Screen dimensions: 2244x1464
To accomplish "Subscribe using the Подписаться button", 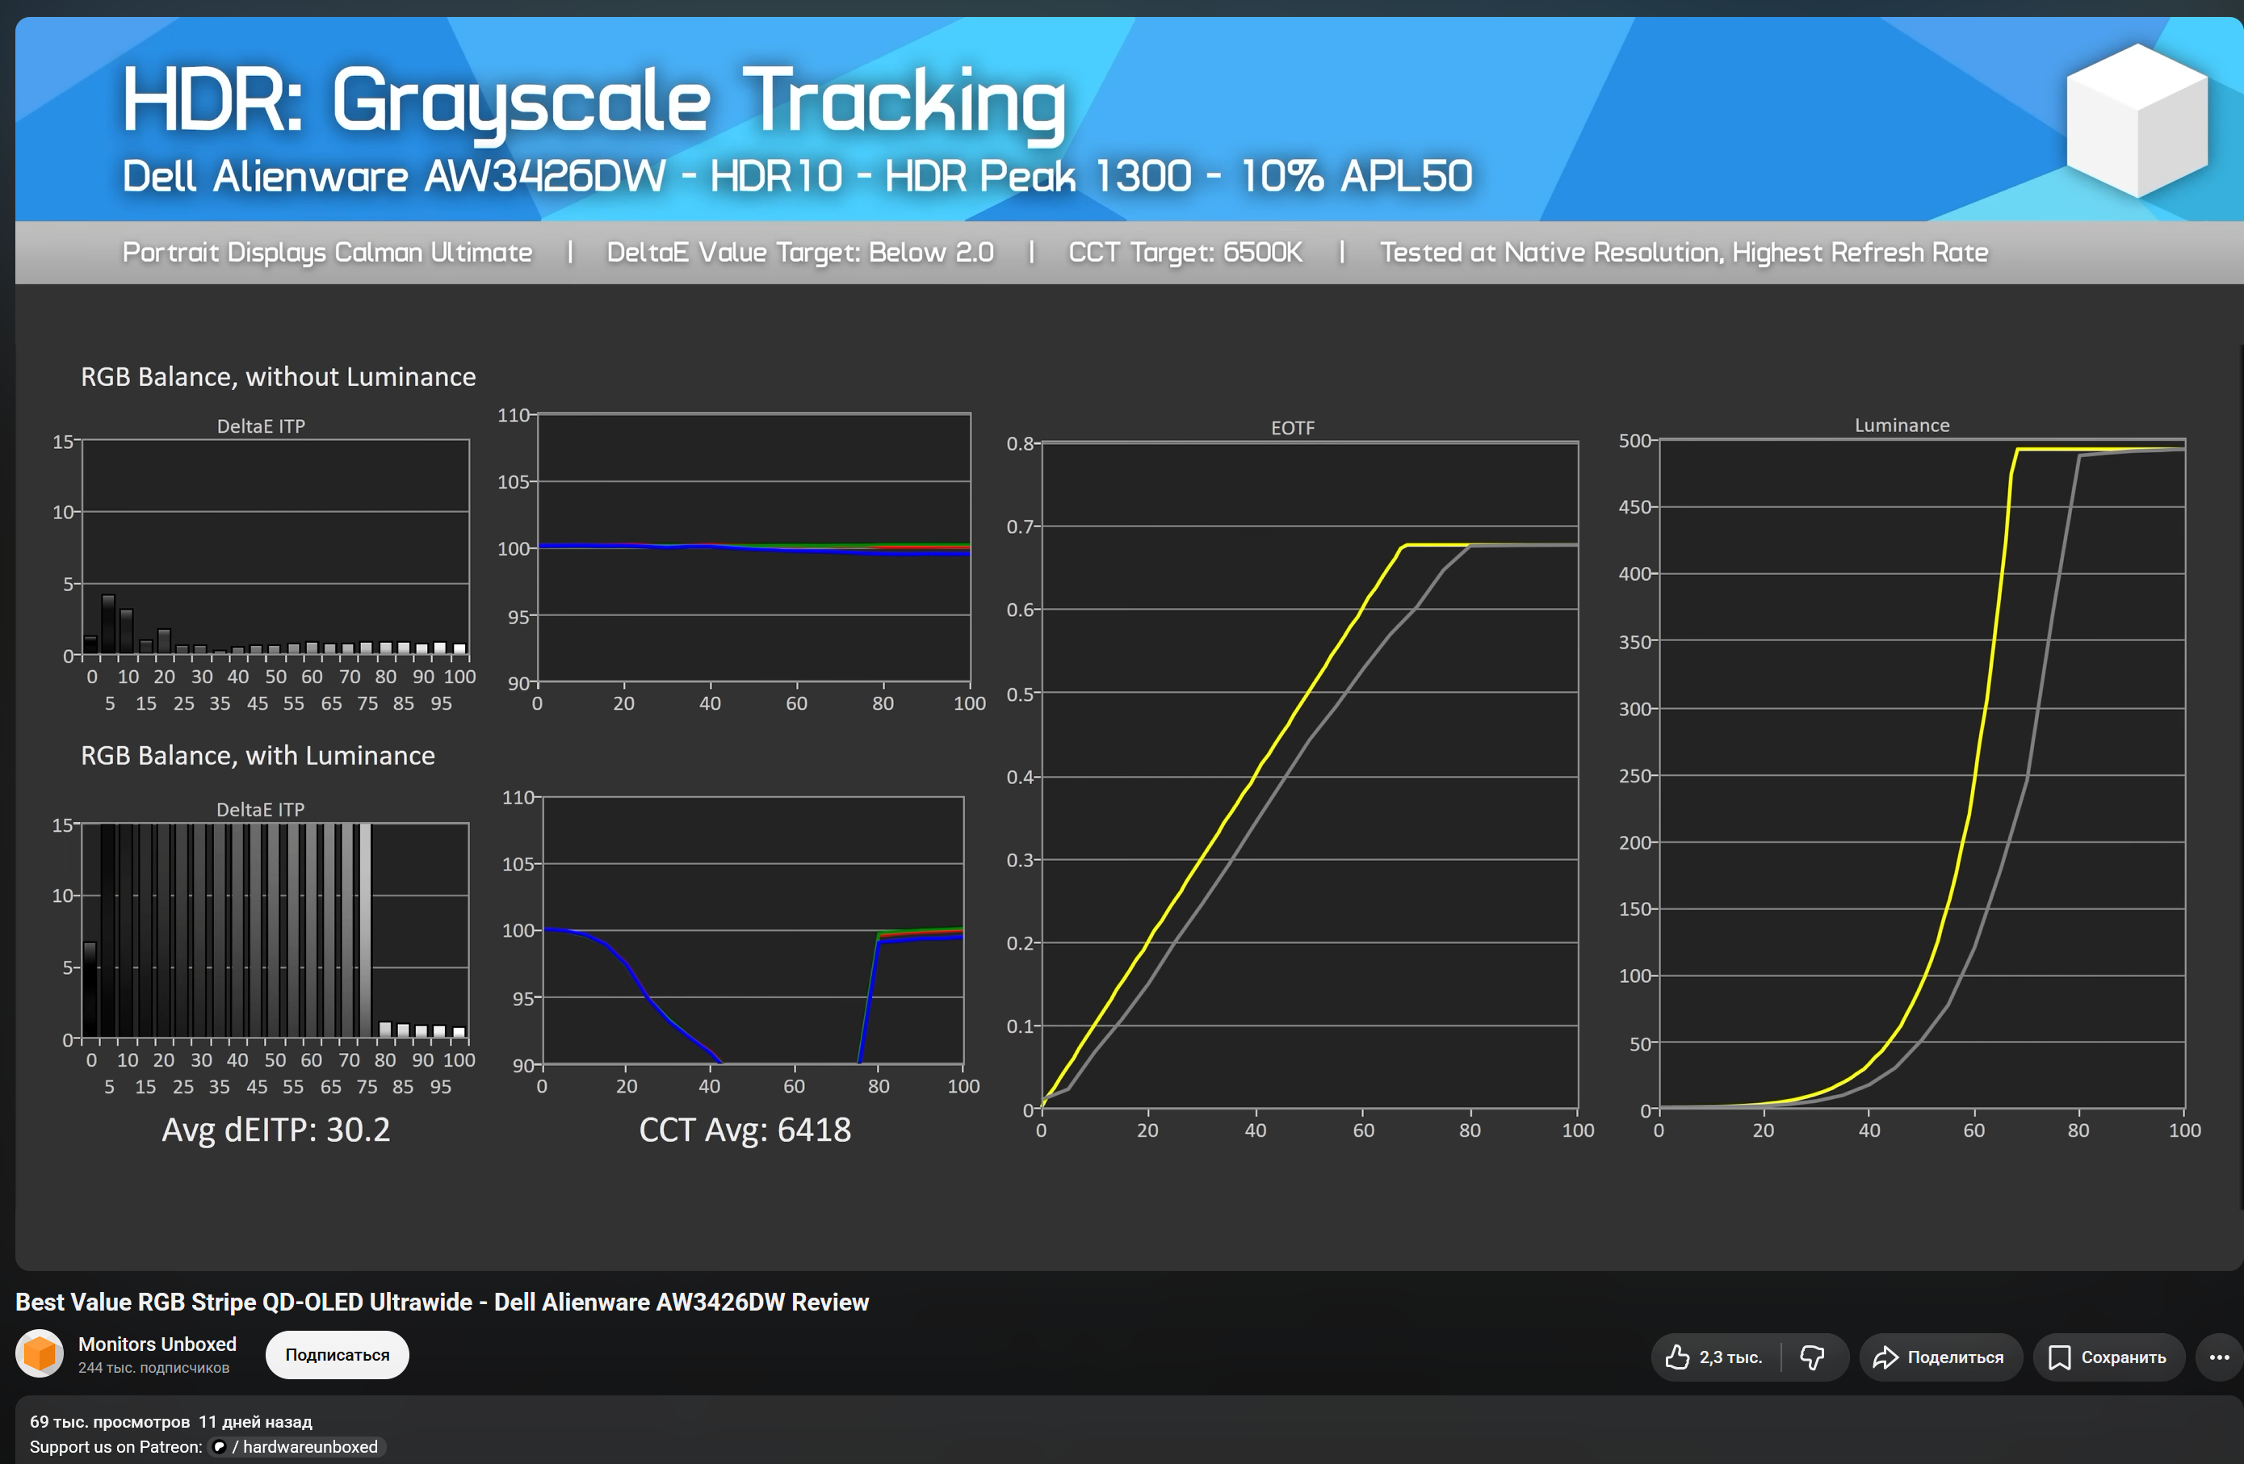I will (x=337, y=1355).
